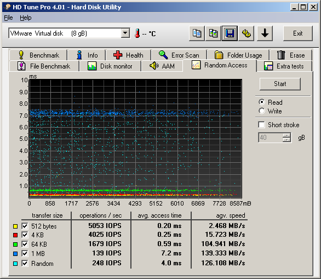Click the 1679 IOPS value
The height and width of the screenshot is (279, 321).
105,244
